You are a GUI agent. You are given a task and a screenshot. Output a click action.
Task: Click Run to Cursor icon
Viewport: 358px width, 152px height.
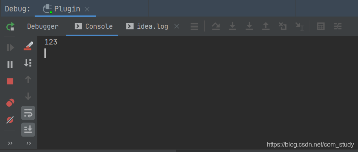[x=299, y=26]
